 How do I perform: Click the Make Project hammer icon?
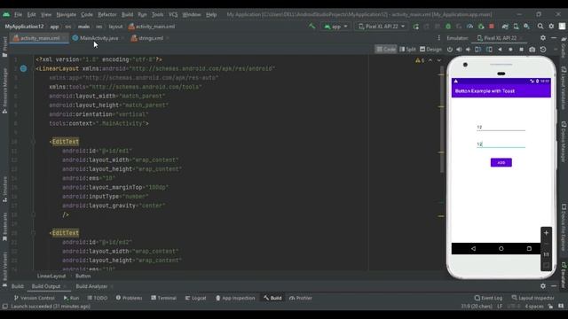[312, 26]
